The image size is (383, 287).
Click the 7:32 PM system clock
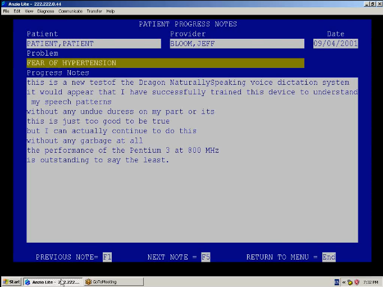tap(371, 282)
